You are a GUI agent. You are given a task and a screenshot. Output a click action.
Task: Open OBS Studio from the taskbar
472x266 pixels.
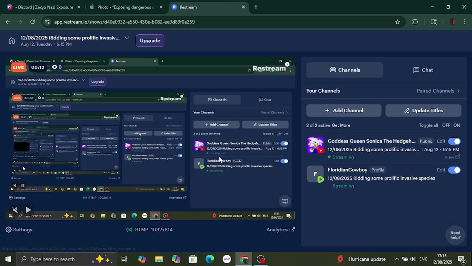[x=261, y=259]
